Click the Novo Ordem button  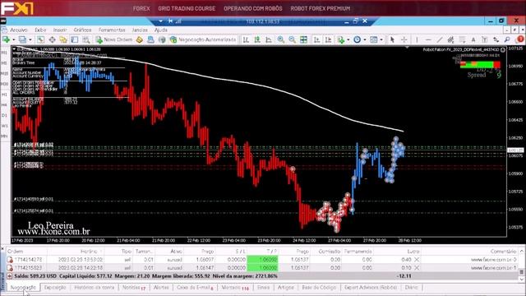[114, 40]
